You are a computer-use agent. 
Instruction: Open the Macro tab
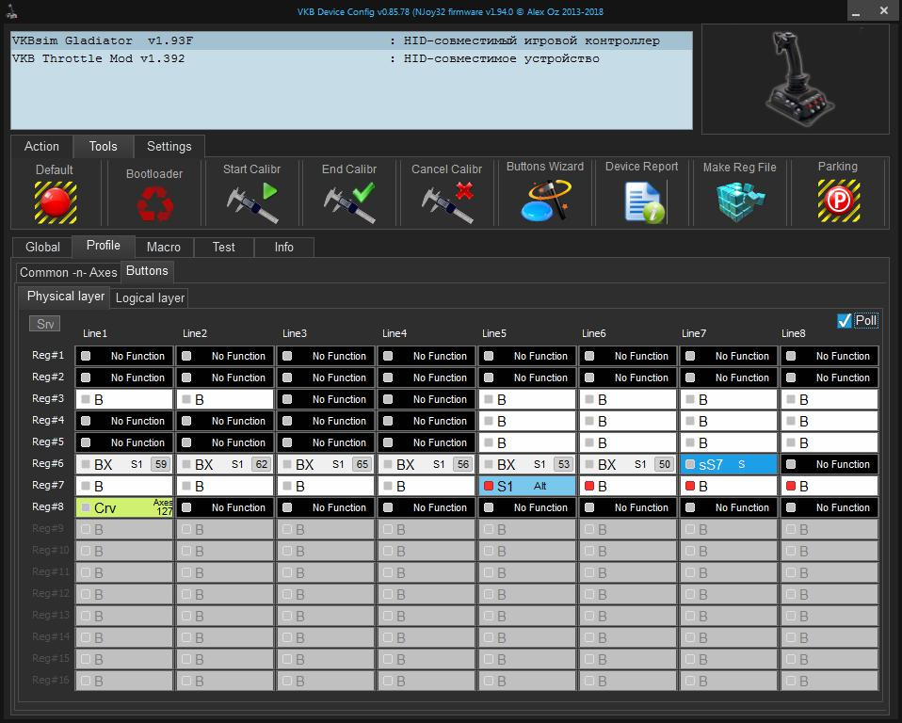point(164,247)
